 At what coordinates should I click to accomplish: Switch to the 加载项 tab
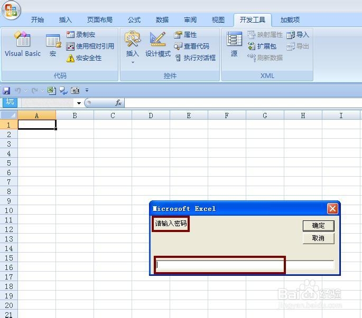(290, 20)
